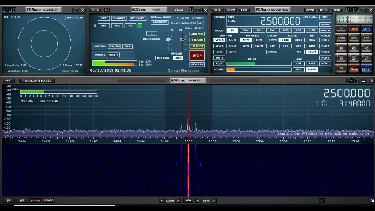Open SETT. in the RX Control window

[x=218, y=10]
